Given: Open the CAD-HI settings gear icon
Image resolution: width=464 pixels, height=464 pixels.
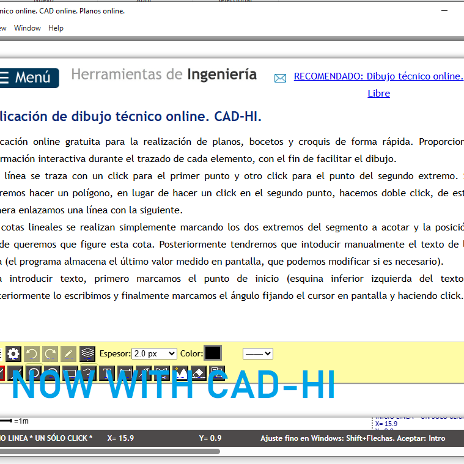Looking at the screenshot, I should tap(13, 353).
